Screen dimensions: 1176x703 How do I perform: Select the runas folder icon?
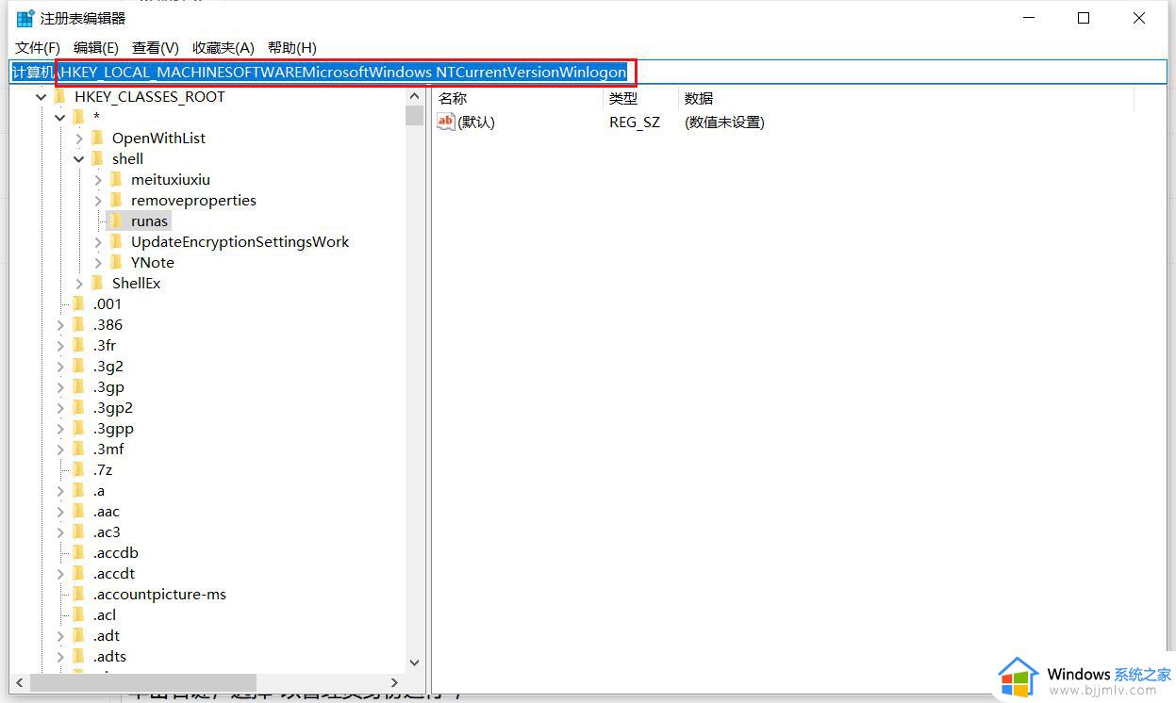(117, 221)
